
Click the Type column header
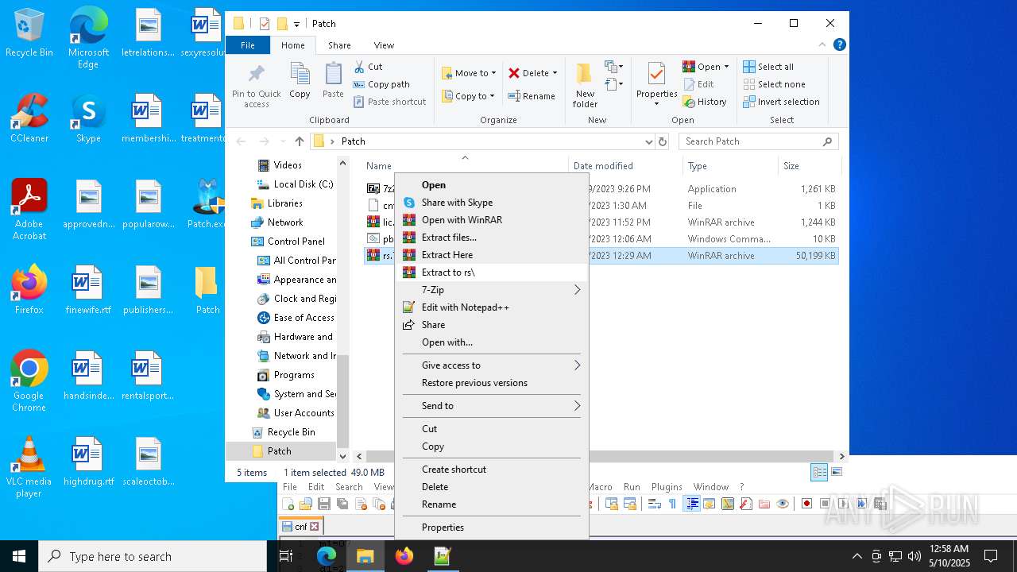tap(730, 166)
